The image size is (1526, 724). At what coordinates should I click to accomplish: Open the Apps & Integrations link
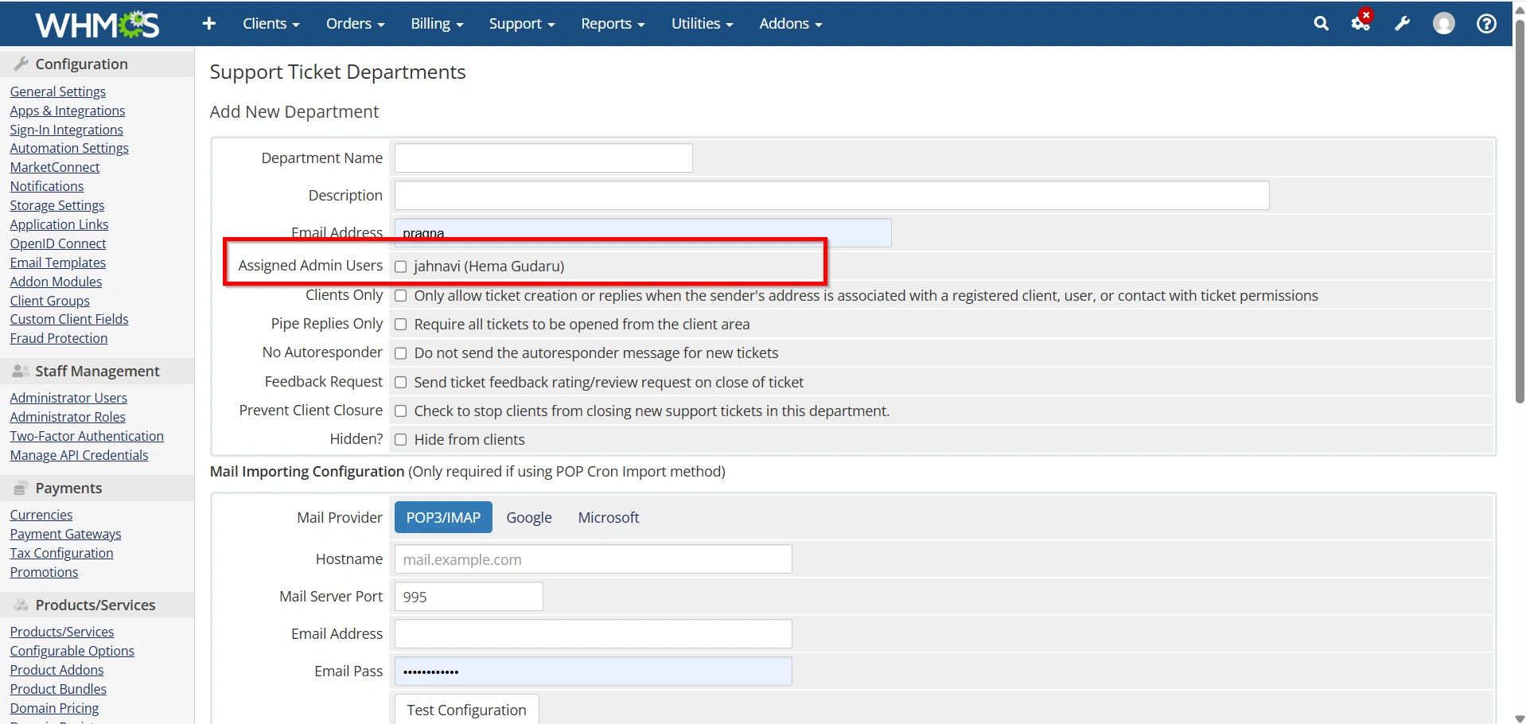(68, 111)
